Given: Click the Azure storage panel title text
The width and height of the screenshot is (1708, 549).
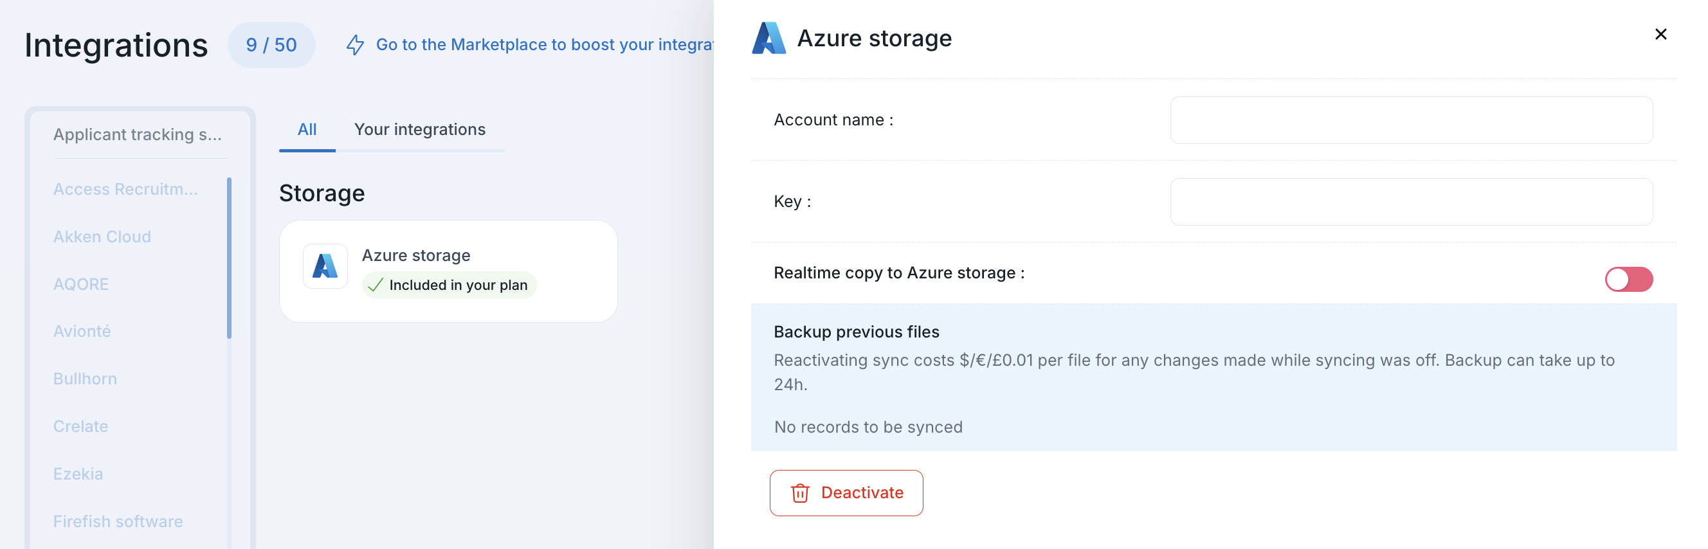Looking at the screenshot, I should click(x=874, y=38).
